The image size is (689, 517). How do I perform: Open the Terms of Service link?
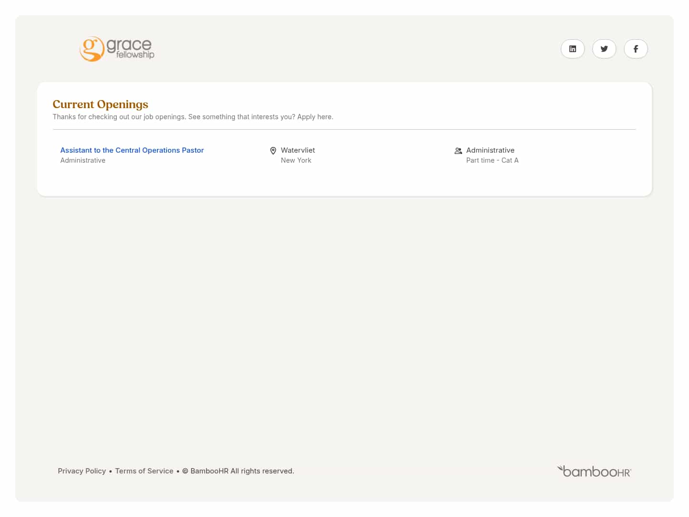point(144,471)
